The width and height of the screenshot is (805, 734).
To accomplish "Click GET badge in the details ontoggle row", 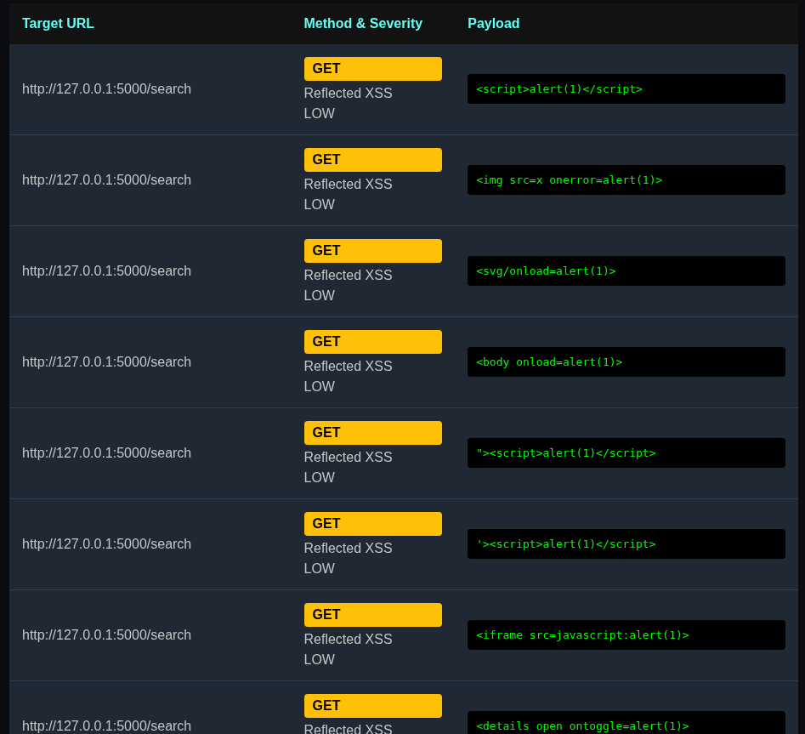I will [372, 706].
